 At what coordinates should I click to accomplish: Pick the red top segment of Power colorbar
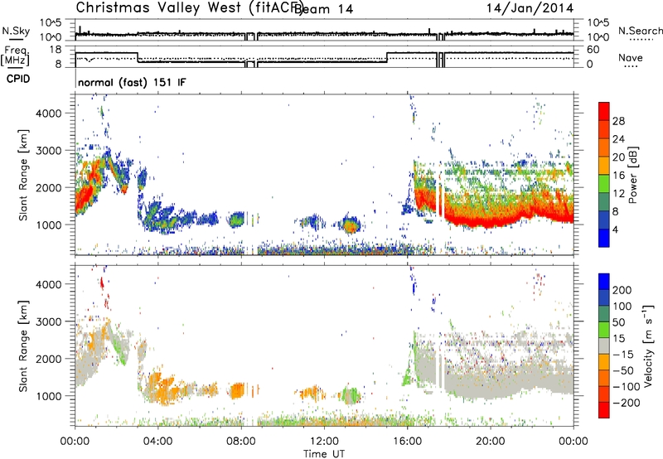point(604,112)
